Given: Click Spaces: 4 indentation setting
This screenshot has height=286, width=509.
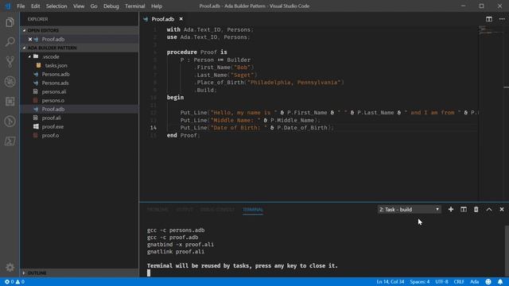Looking at the screenshot, I should (x=420, y=282).
